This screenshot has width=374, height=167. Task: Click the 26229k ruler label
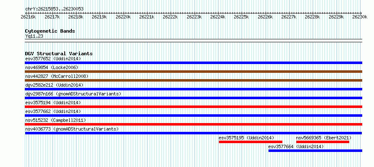point(336,17)
